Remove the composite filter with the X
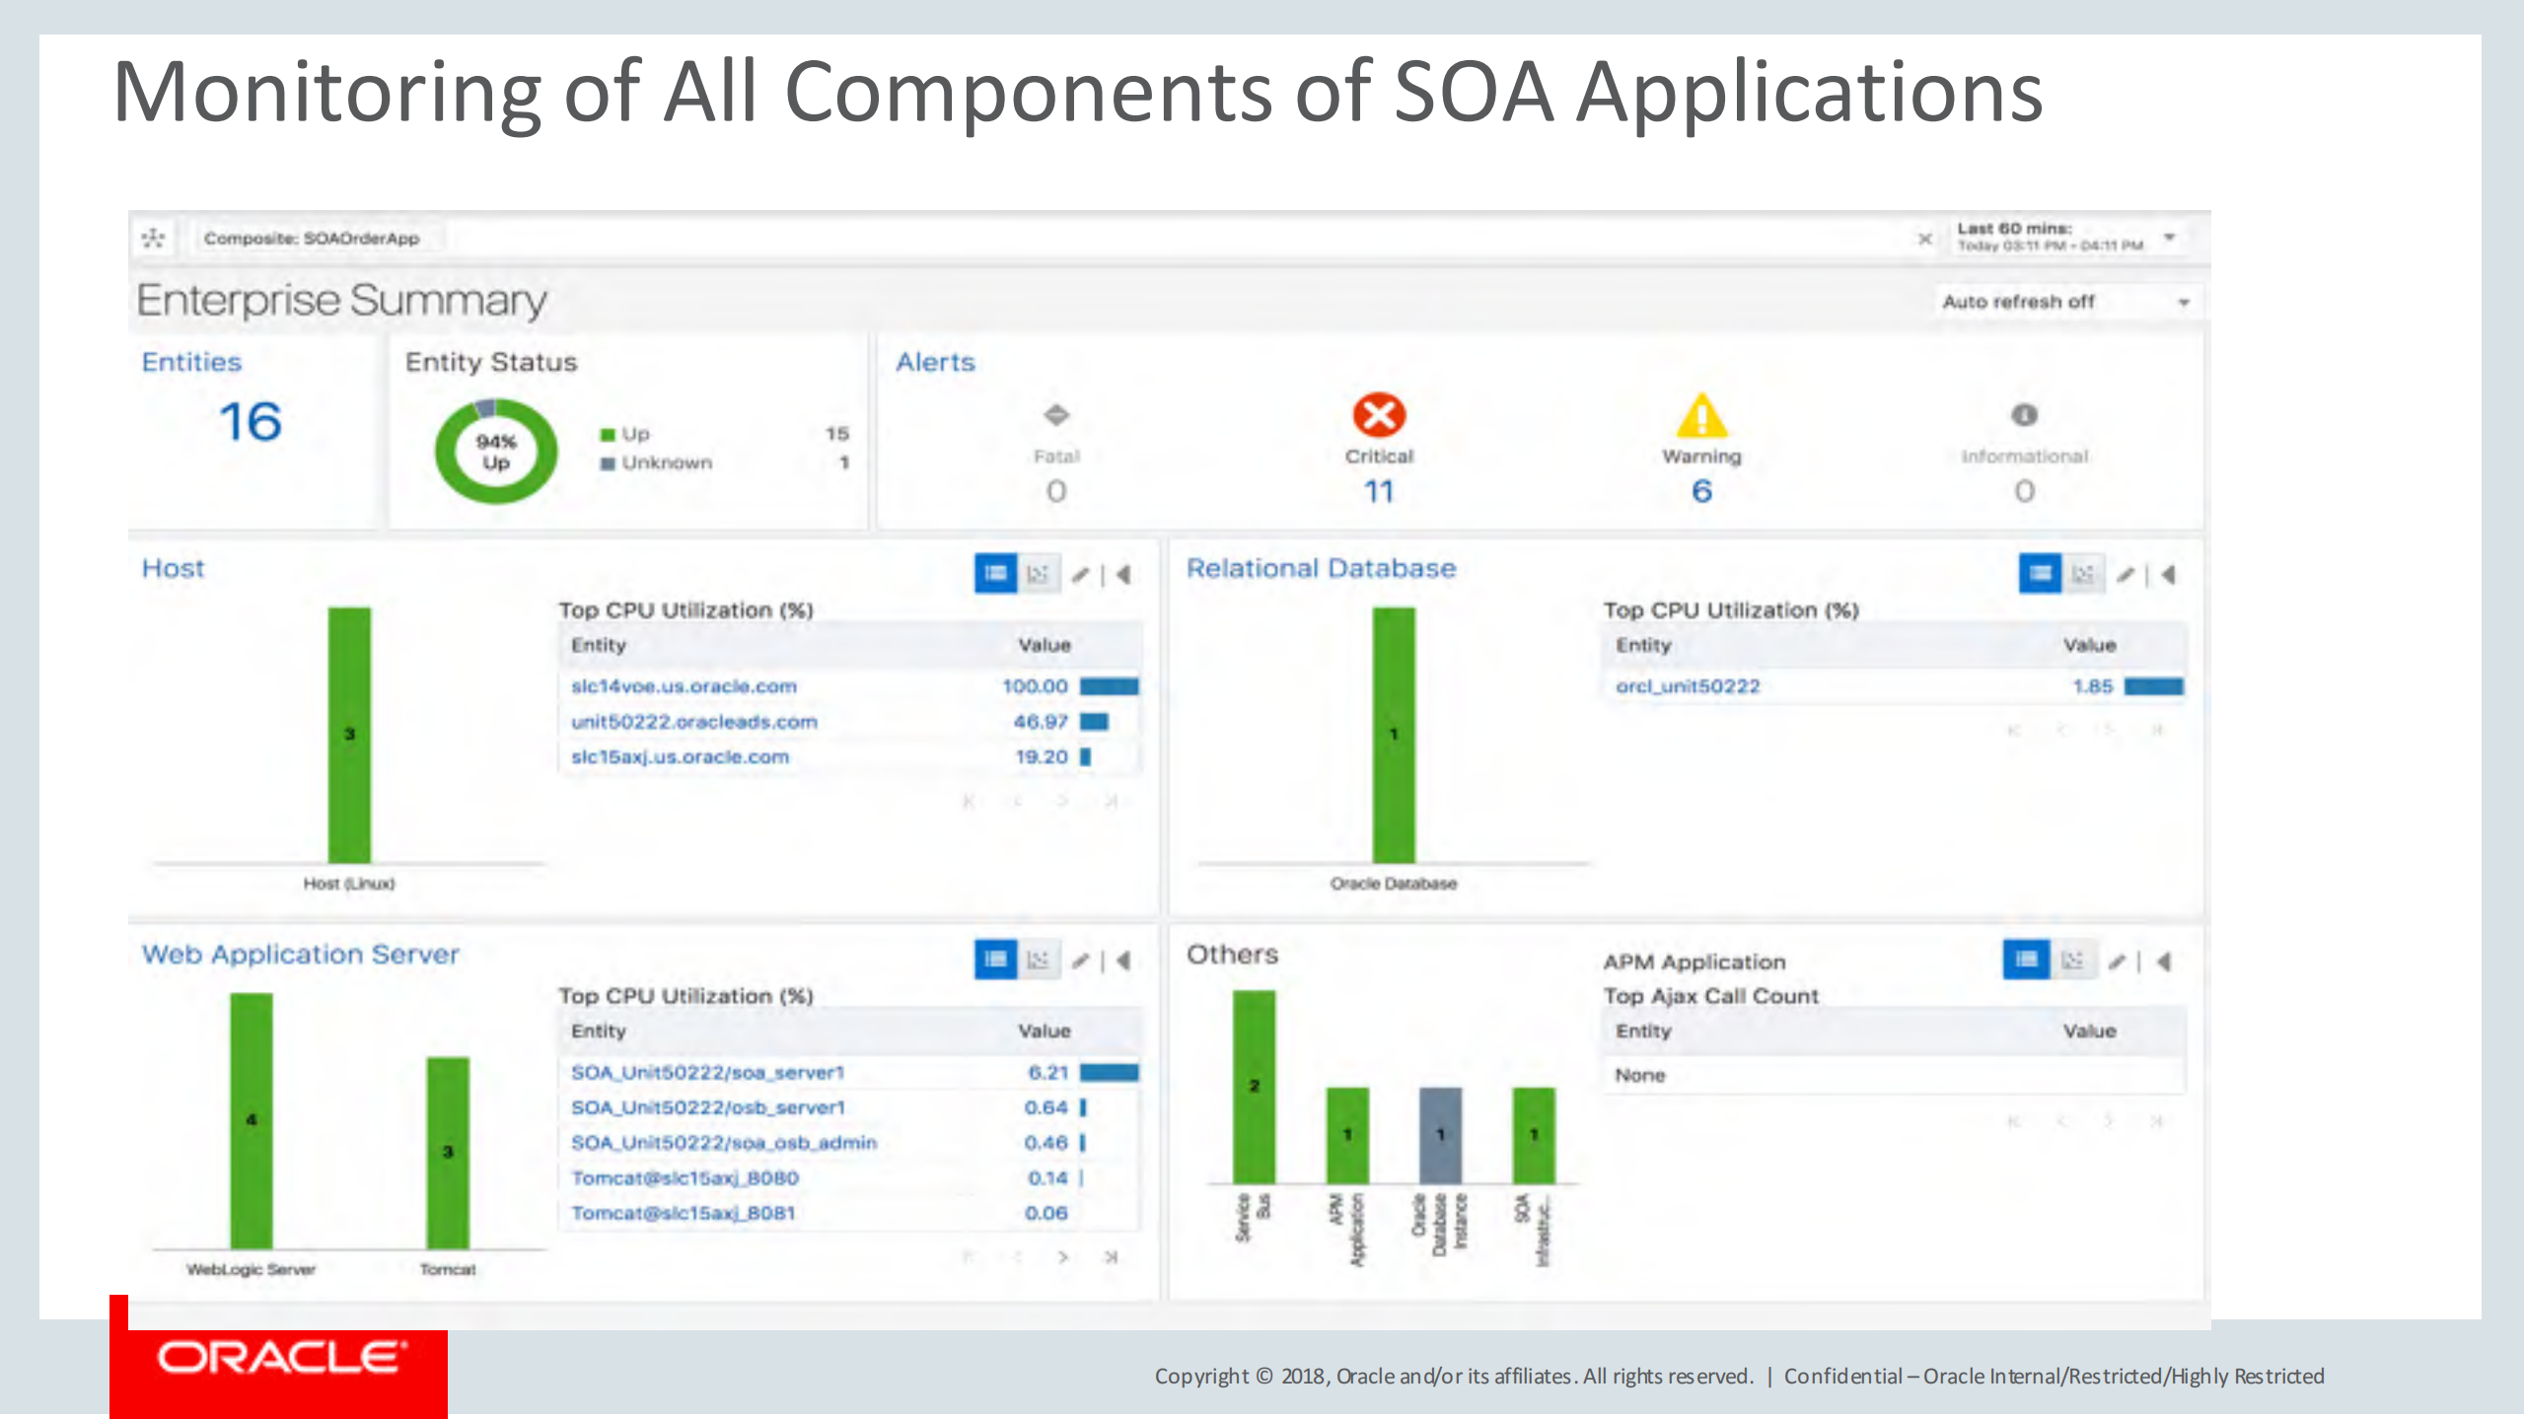Image resolution: width=2524 pixels, height=1419 pixels. click(1924, 238)
